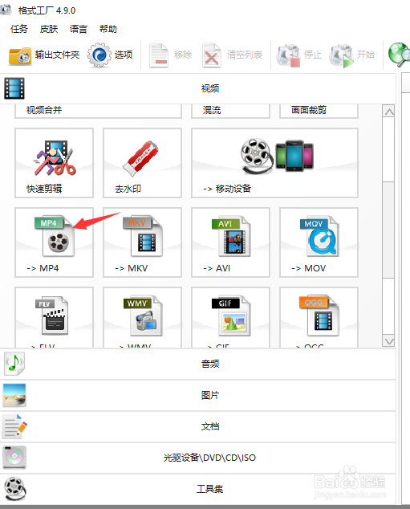Click the Format Factory title bar app icon

(5, 10)
